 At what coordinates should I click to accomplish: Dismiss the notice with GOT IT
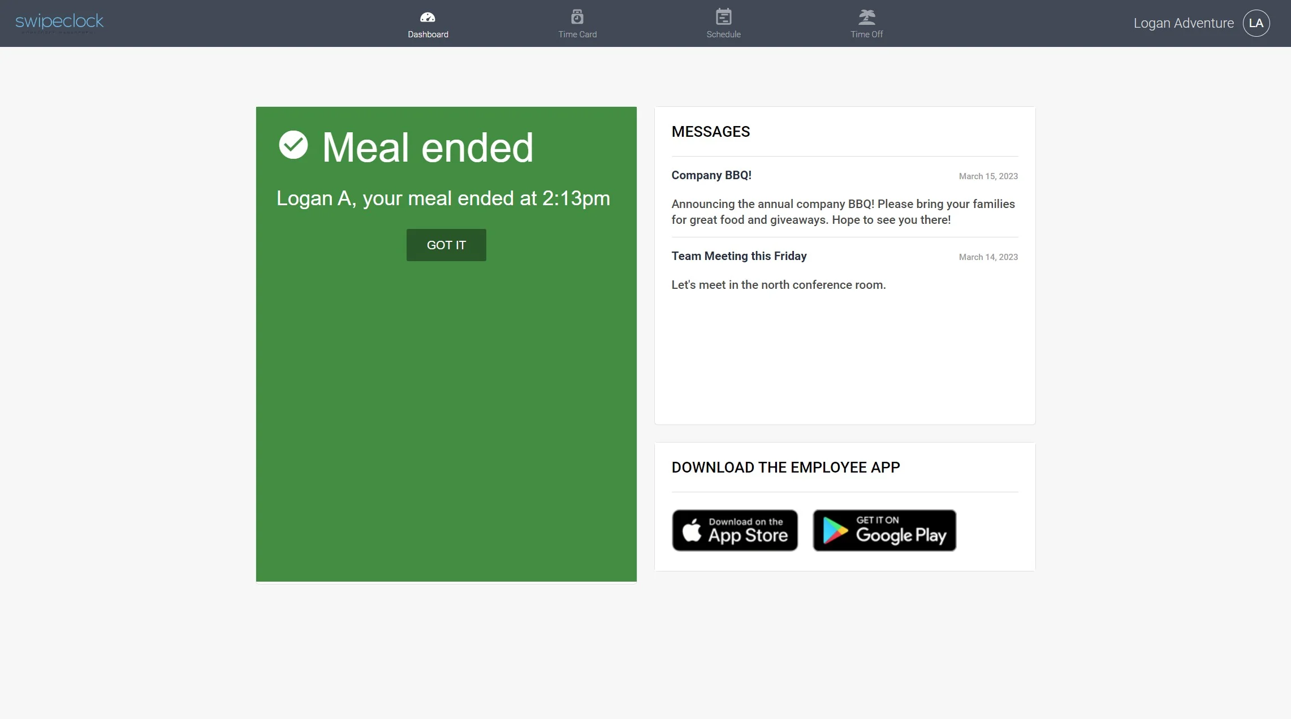(446, 245)
